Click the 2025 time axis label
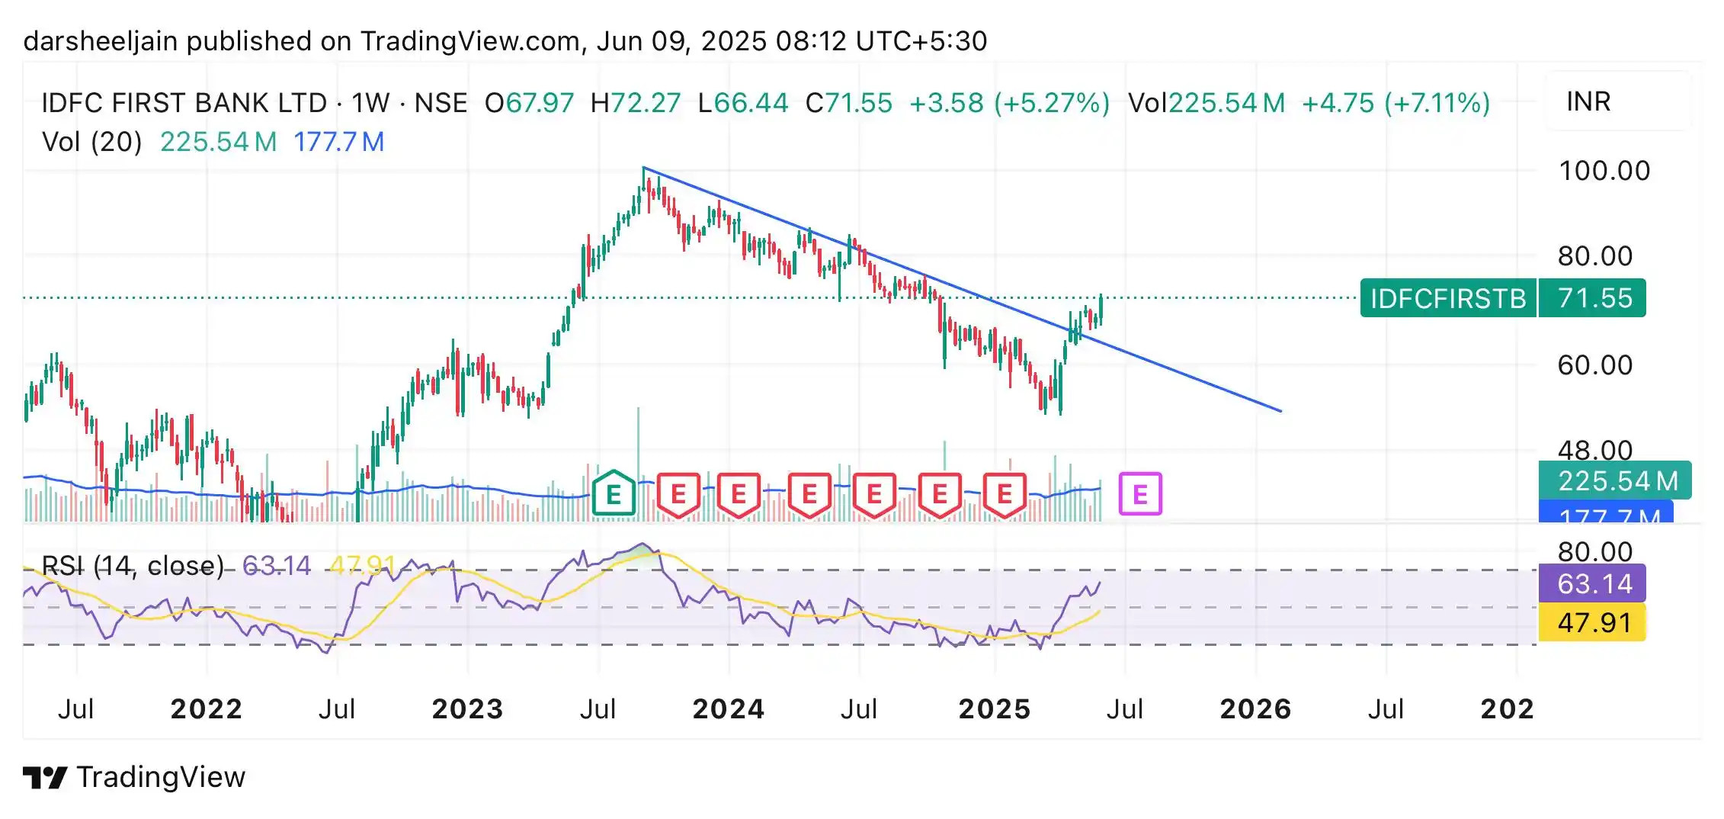Image resolution: width=1724 pixels, height=819 pixels. click(x=994, y=709)
